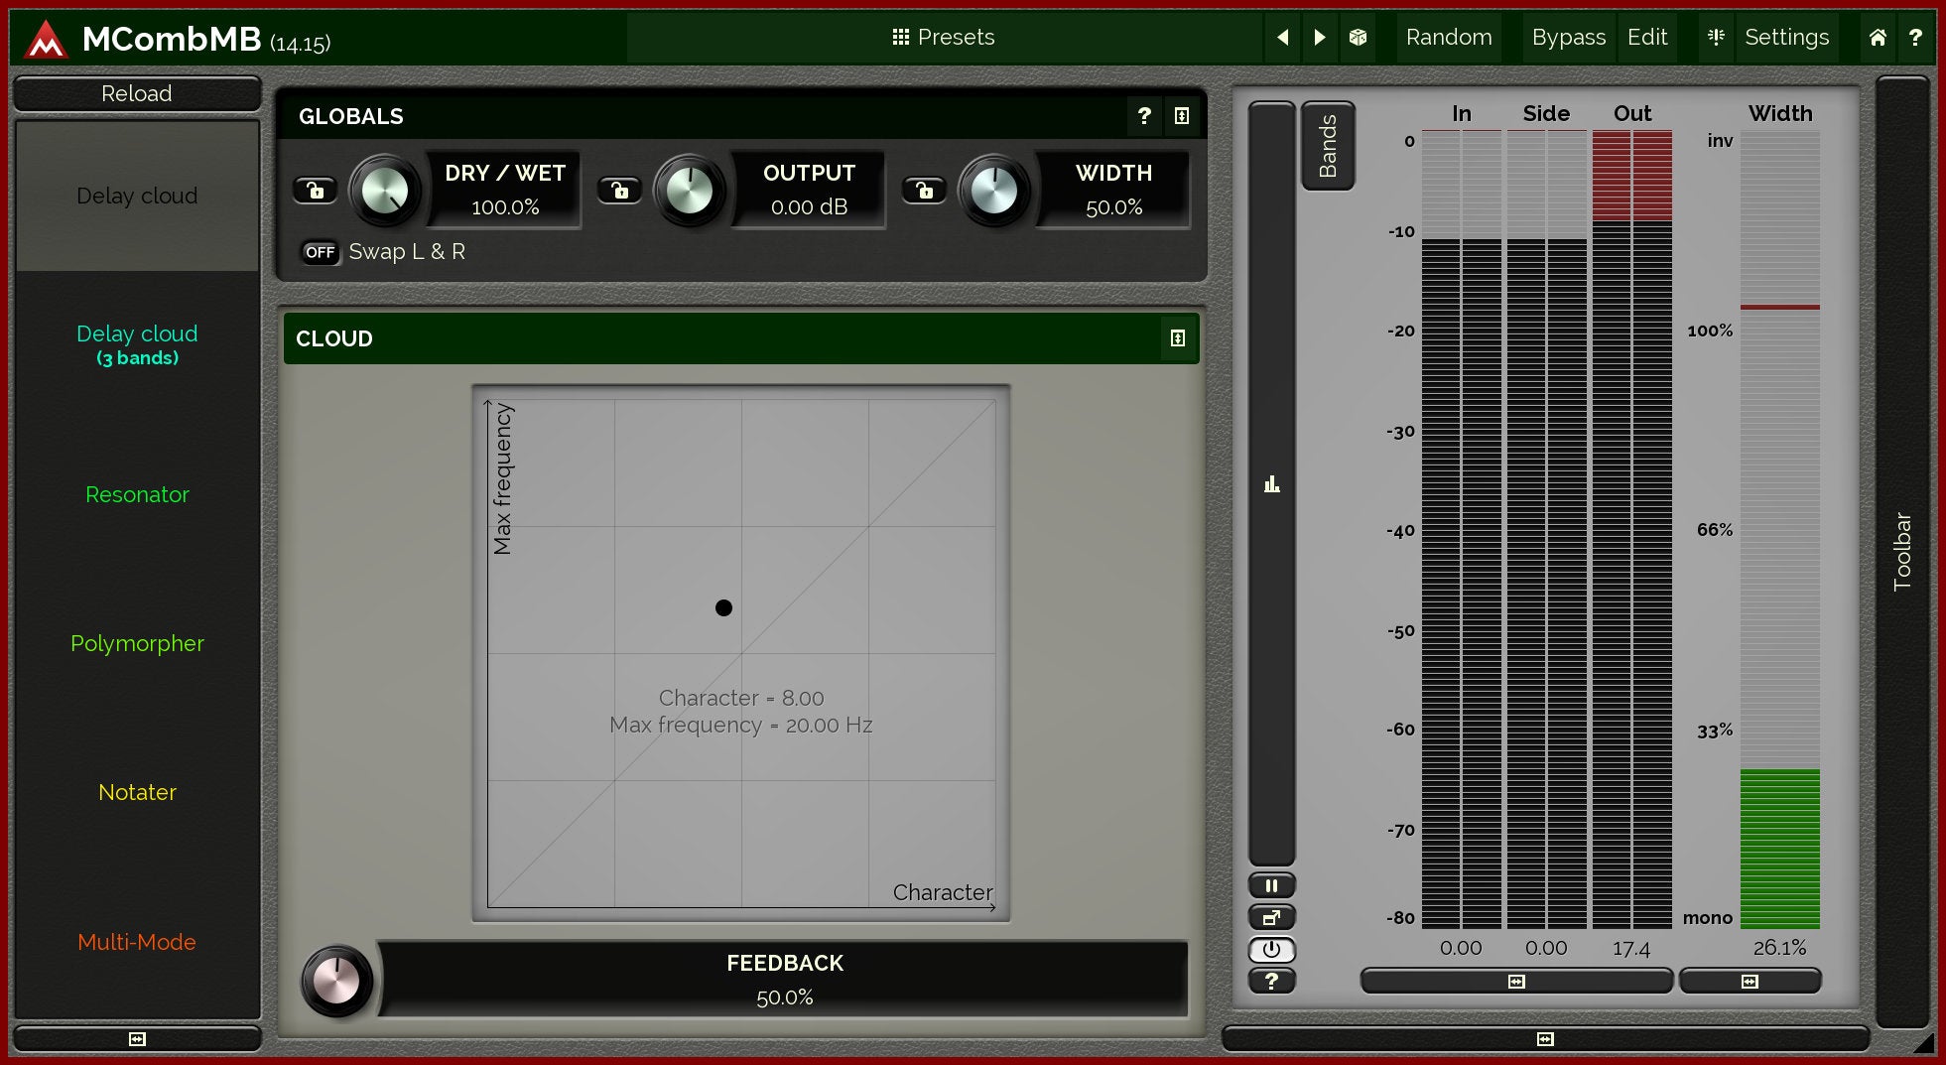Click the meter popup window icon
Viewport: 1946px width, 1065px height.
pos(1271,917)
